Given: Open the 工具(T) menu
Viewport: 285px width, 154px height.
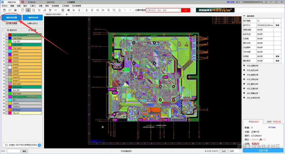Looking at the screenshot, I should (x=33, y=6).
